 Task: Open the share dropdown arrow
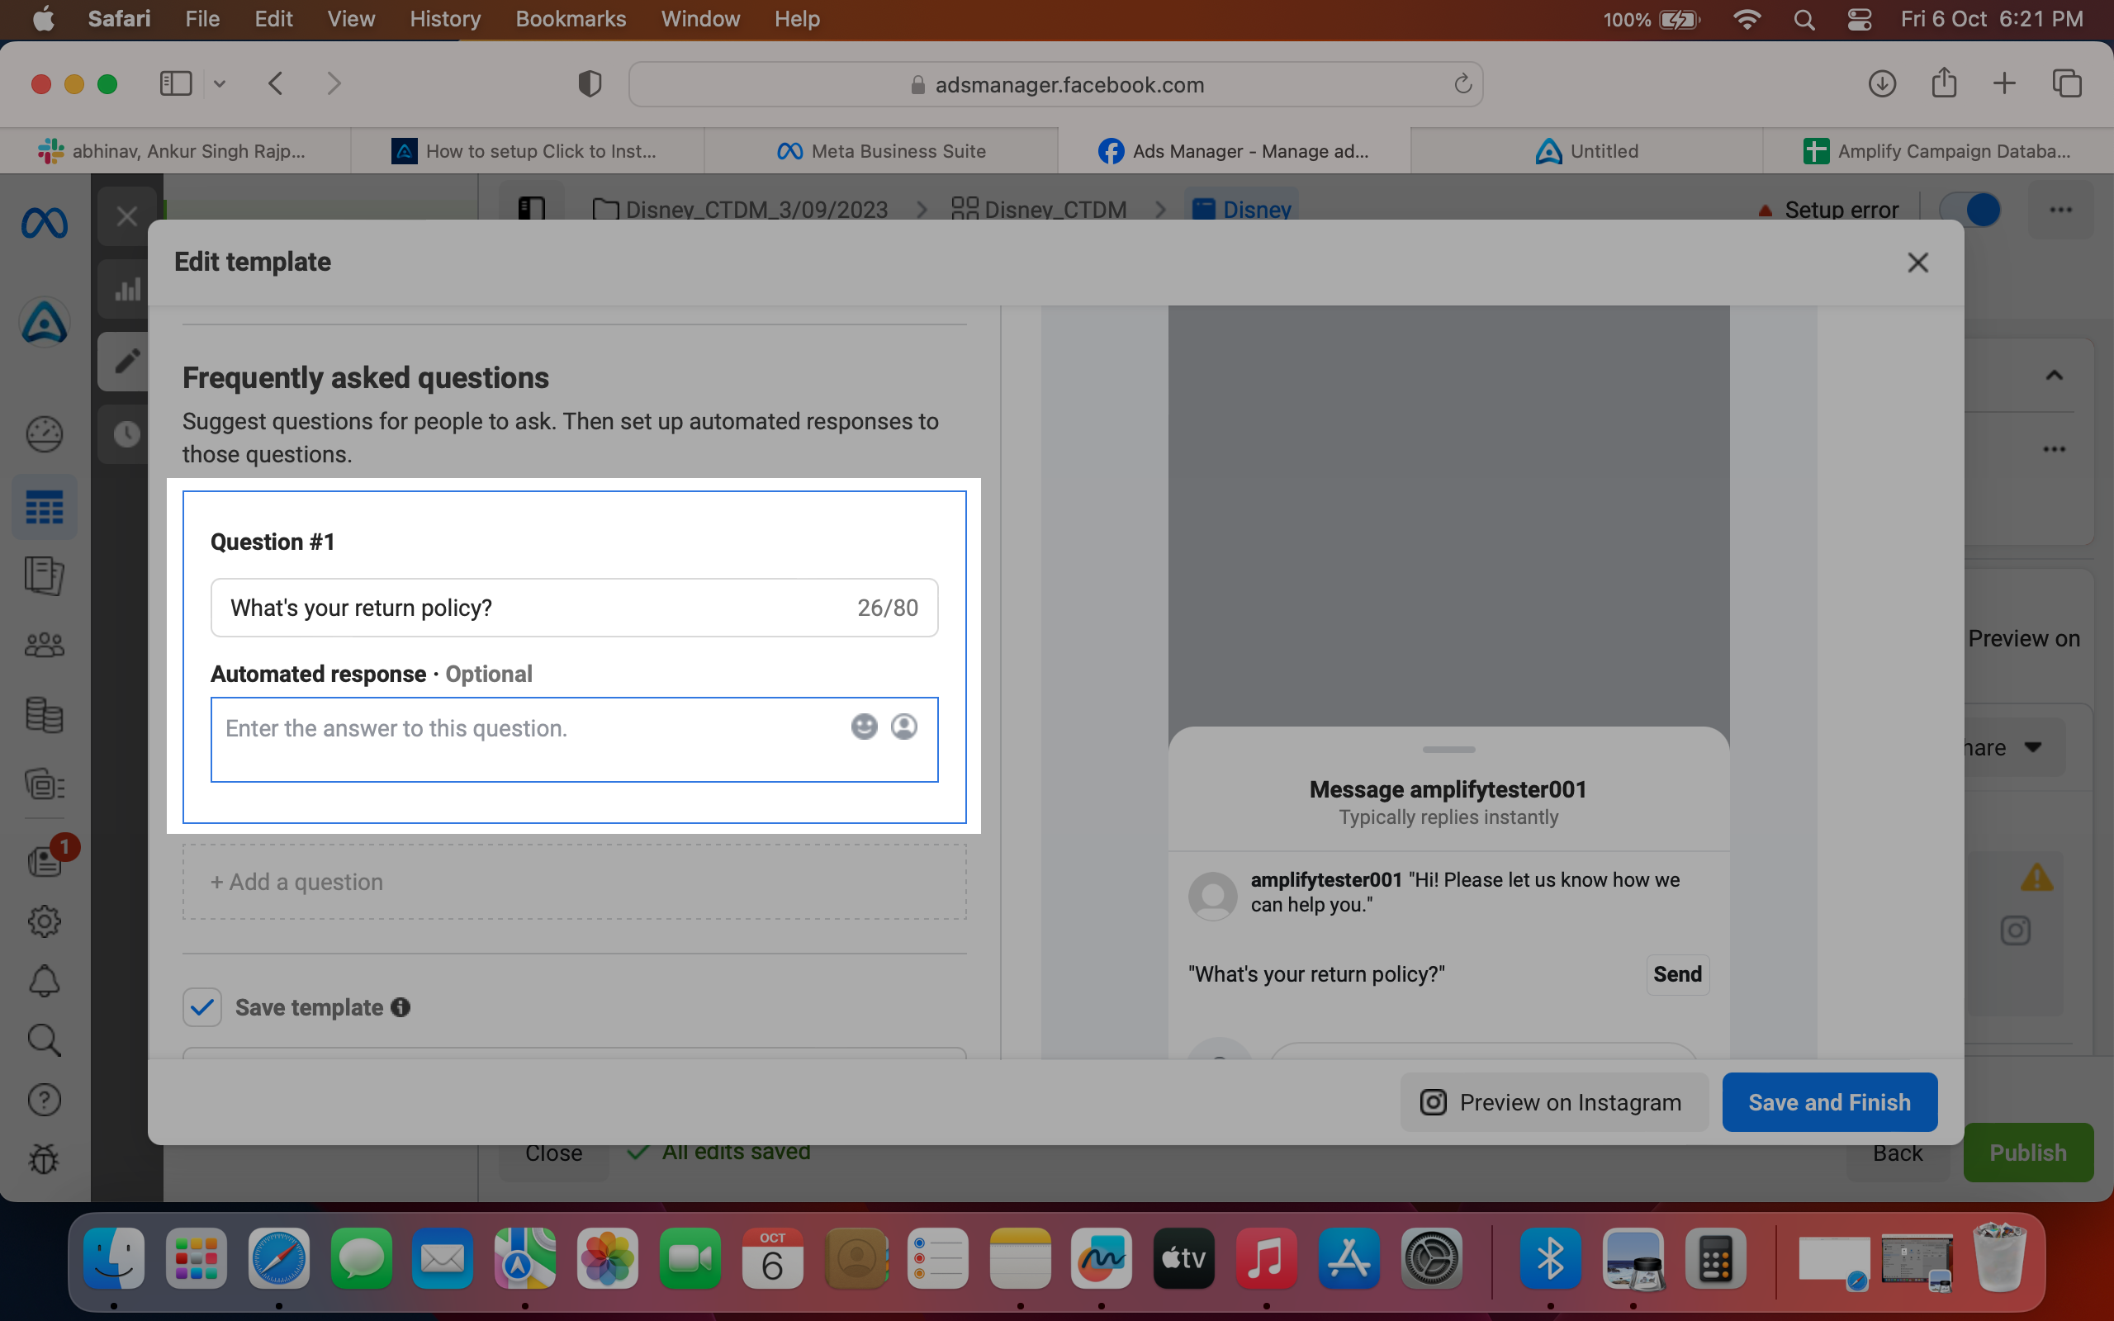pos(2033,747)
